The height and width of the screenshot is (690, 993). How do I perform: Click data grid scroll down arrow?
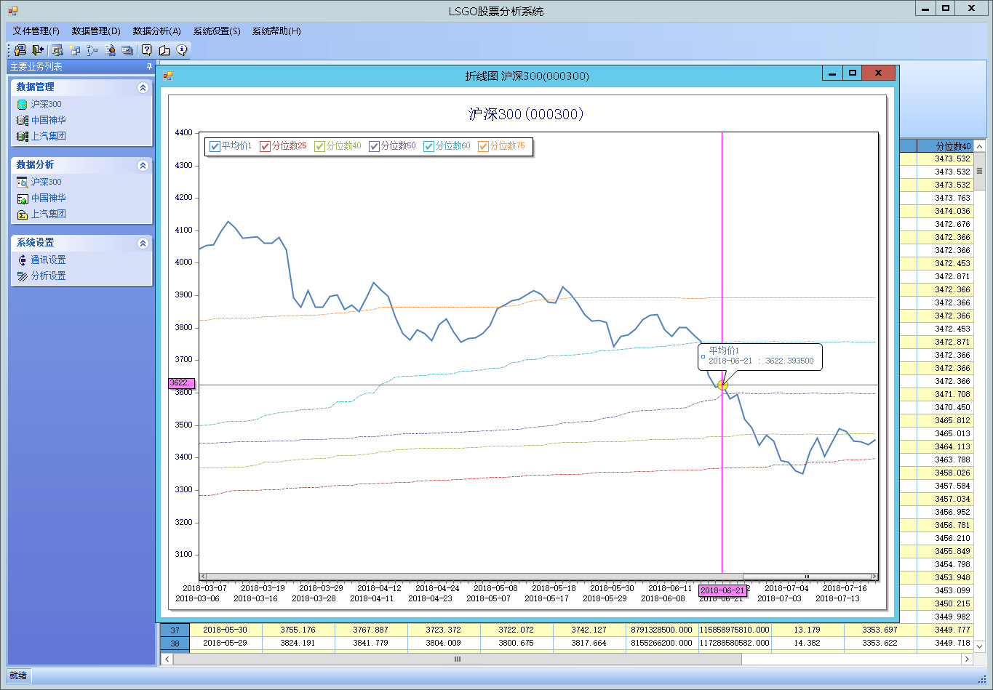coord(979,646)
